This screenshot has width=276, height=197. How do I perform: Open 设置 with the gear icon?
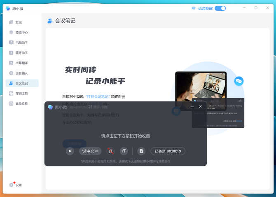(x=15, y=185)
